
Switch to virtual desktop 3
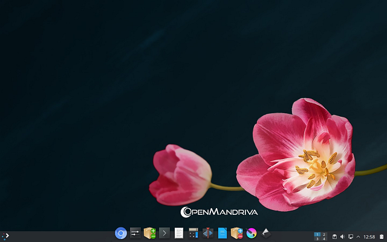pyautogui.click(x=317, y=239)
